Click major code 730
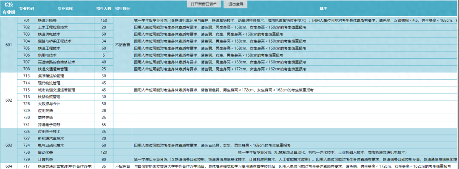459x169 pixels. [x=27, y=117]
